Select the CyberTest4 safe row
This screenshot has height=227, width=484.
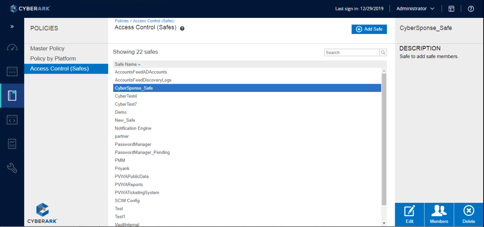click(247, 96)
